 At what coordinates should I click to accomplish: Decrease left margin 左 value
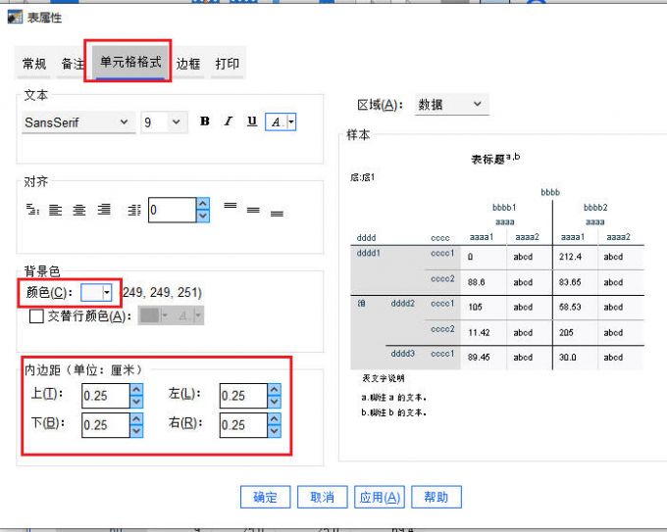point(275,402)
